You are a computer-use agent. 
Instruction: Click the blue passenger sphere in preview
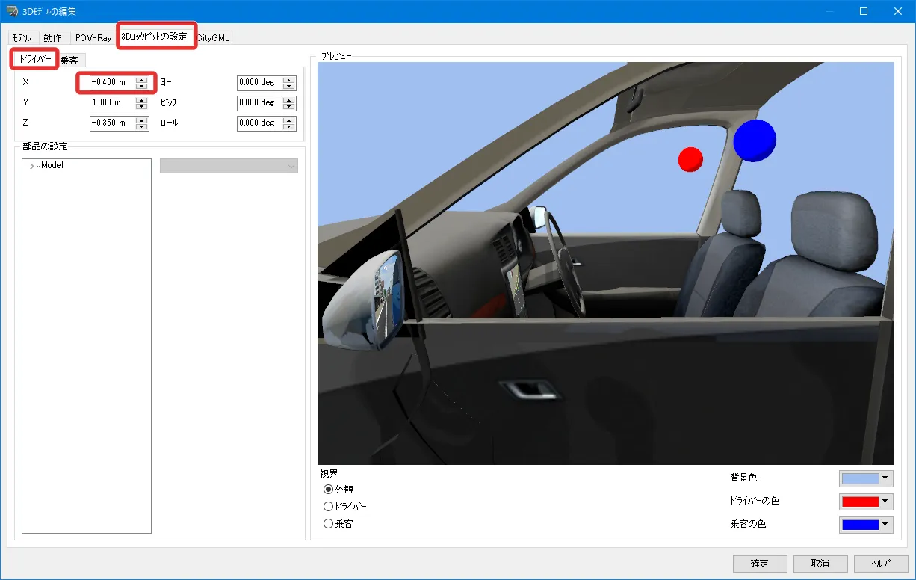pyautogui.click(x=754, y=141)
